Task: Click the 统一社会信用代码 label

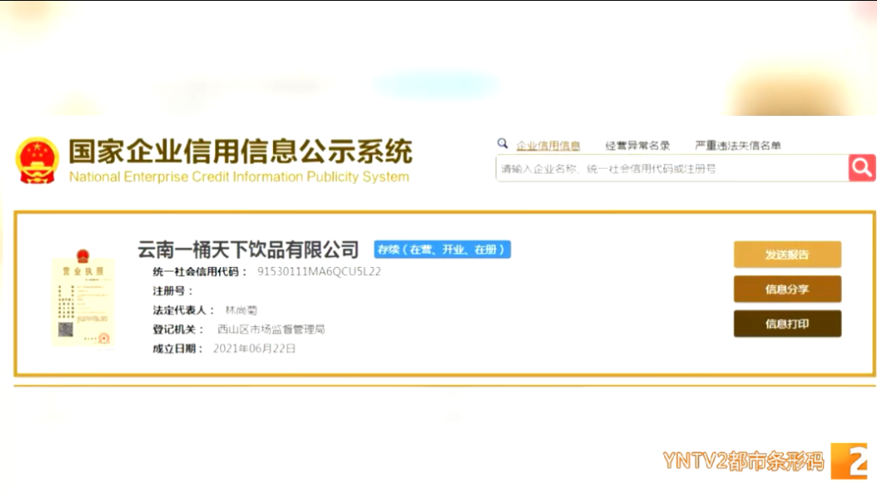Action: tap(200, 273)
